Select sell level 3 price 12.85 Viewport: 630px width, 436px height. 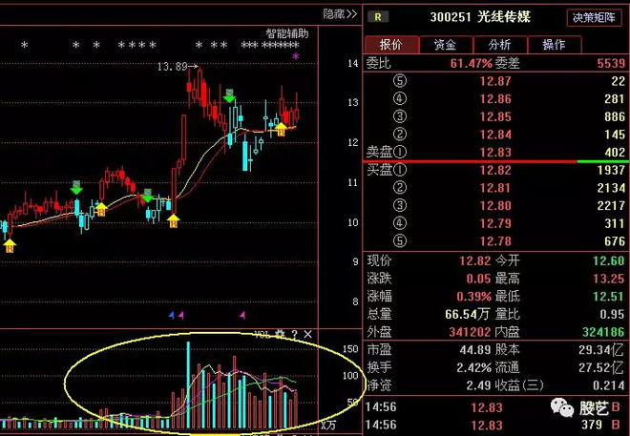[x=495, y=116]
